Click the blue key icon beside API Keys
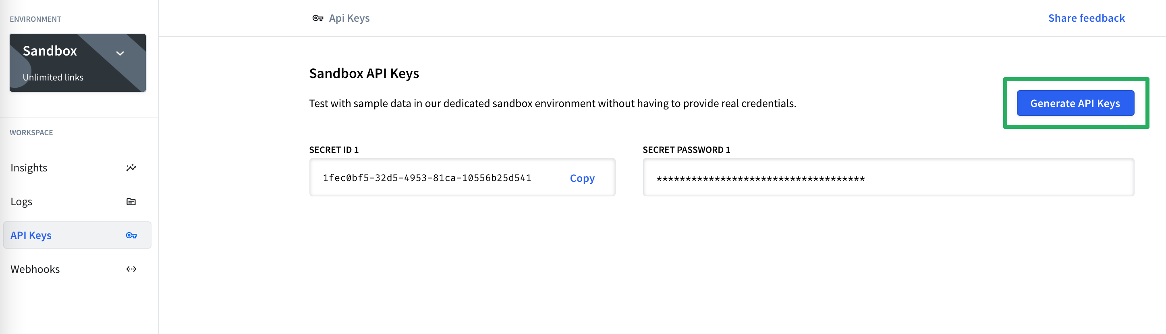The height and width of the screenshot is (334, 1166). click(x=131, y=235)
